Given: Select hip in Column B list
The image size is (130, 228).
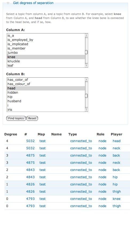Looking at the screenshot, I should coord(46,97).
